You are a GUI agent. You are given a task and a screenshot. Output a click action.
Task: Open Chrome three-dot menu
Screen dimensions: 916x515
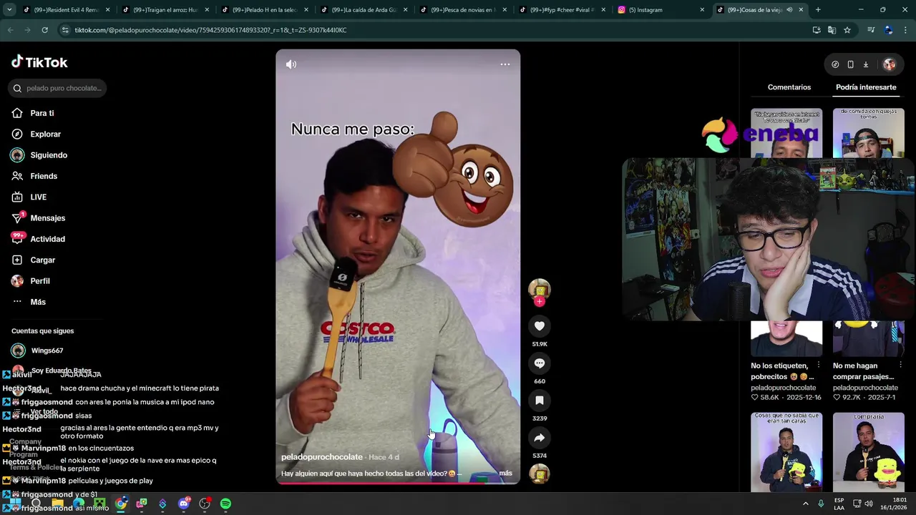tap(905, 30)
